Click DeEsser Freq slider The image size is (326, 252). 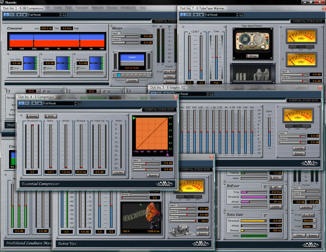pos(254,192)
